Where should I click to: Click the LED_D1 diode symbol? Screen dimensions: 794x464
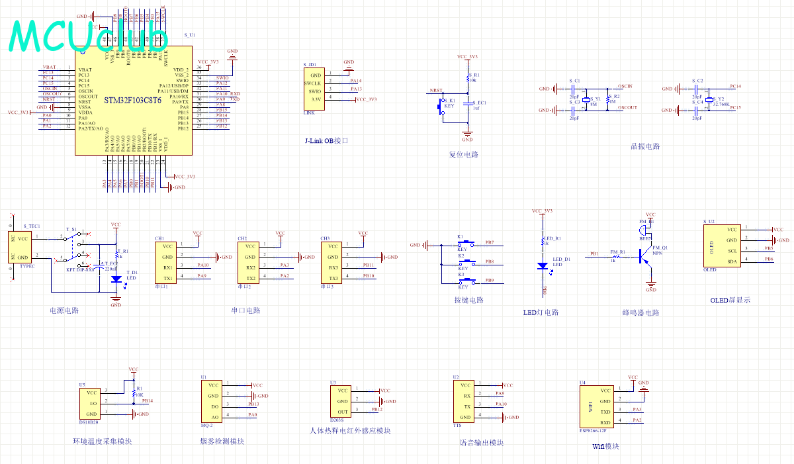point(543,265)
